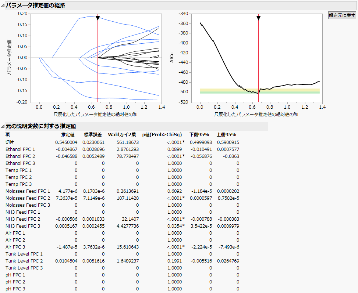The image size is (358, 293).
Task: Collapse the 元の説明変数に対する推定値 table section
Action: [x=3, y=126]
